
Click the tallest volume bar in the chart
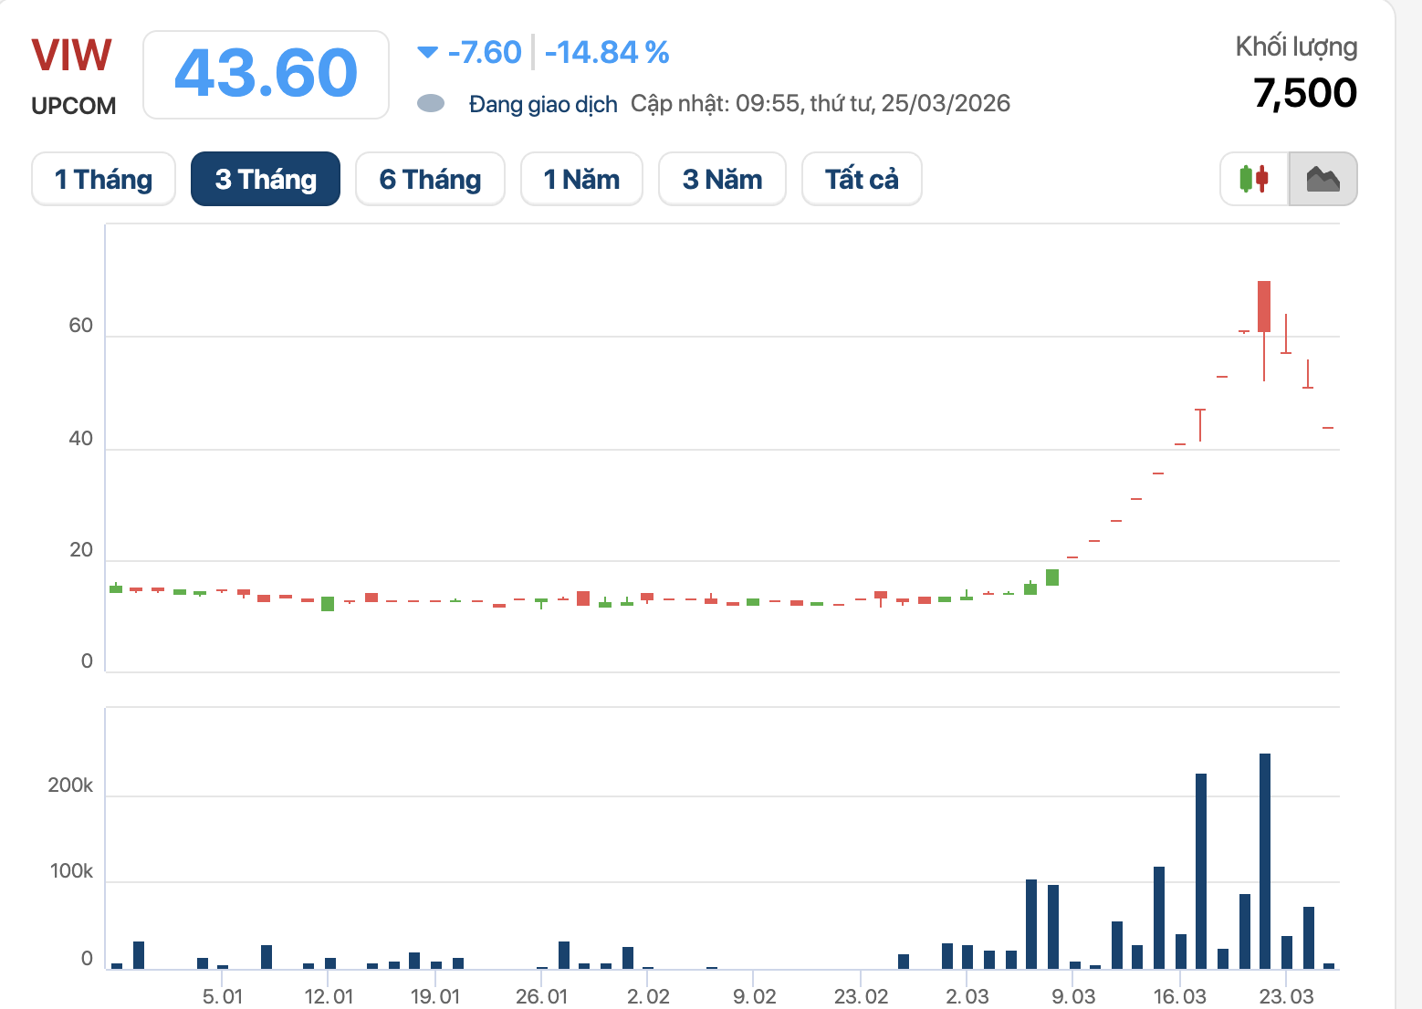1264,859
